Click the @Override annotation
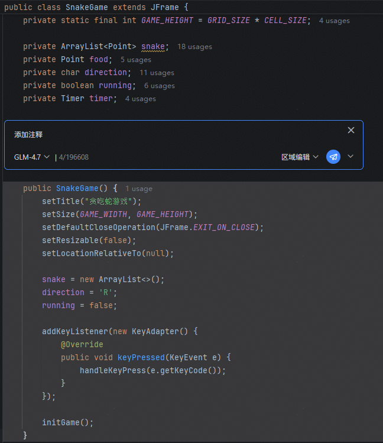The width and height of the screenshot is (383, 443). [x=82, y=344]
